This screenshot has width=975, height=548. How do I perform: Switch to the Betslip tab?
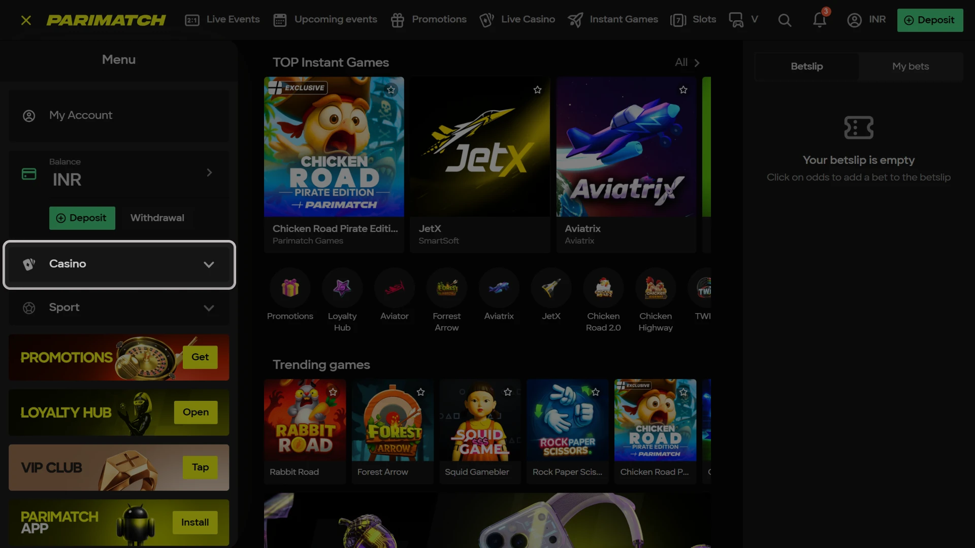pos(806,66)
